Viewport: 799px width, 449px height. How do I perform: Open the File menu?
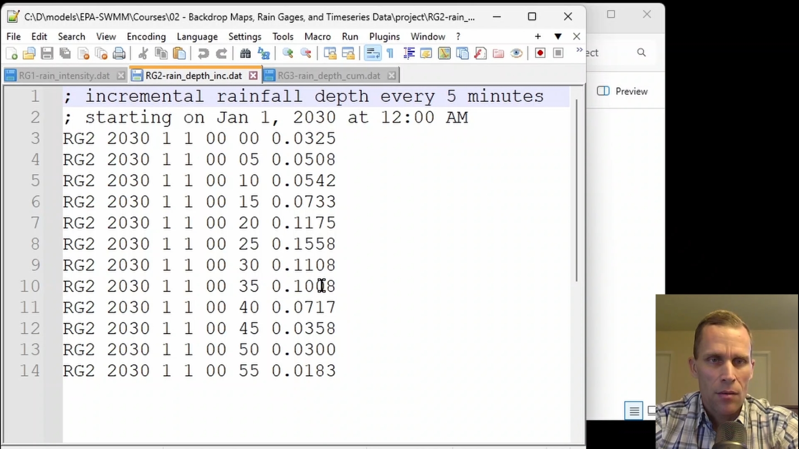point(13,36)
